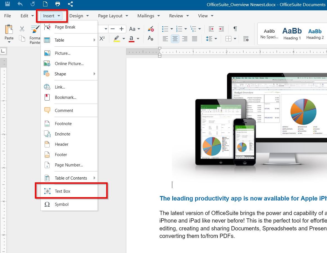Apply bulleted list formatting
The height and width of the screenshot is (253, 327).
tap(165, 29)
